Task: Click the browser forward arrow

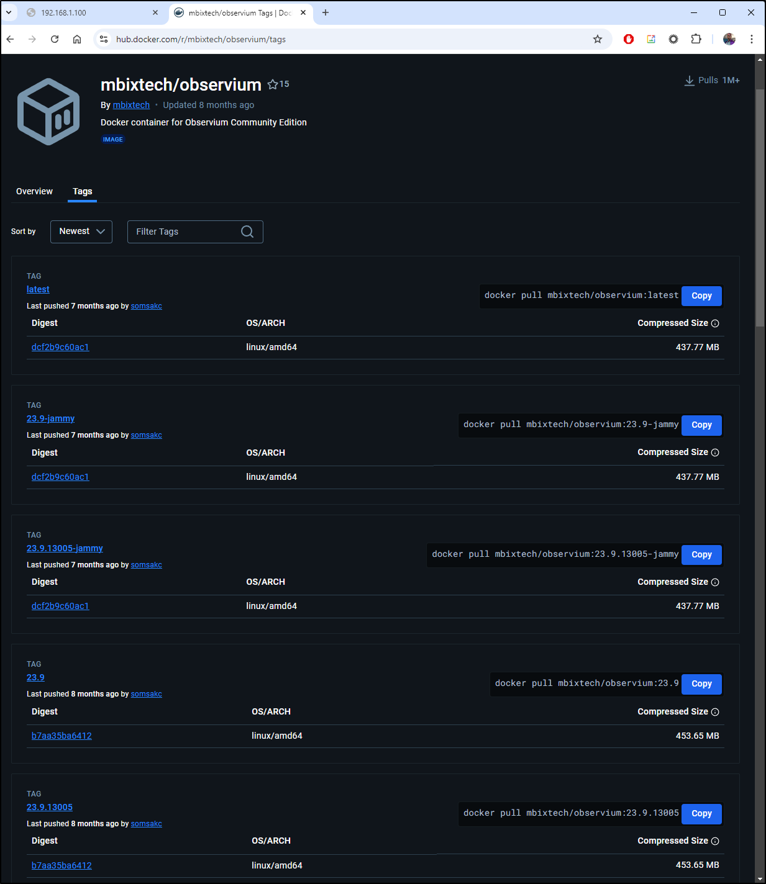Action: 32,39
